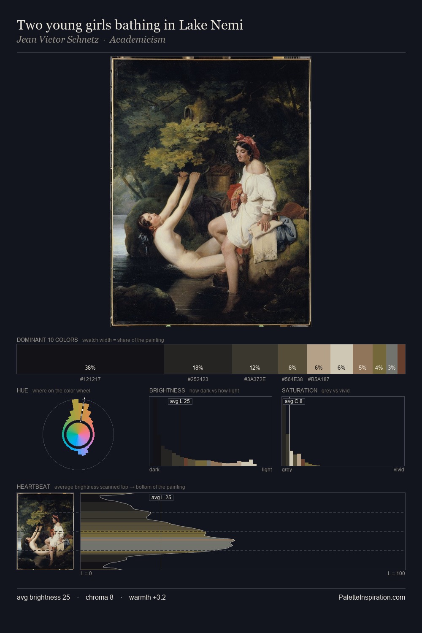Click the 'vivid' axis label
The height and width of the screenshot is (633, 422).
pyautogui.click(x=399, y=470)
